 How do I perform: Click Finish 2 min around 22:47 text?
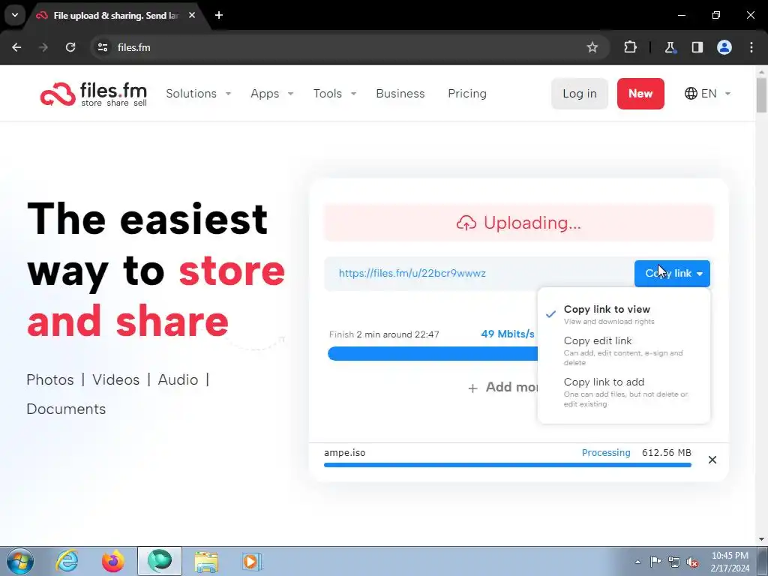(384, 334)
